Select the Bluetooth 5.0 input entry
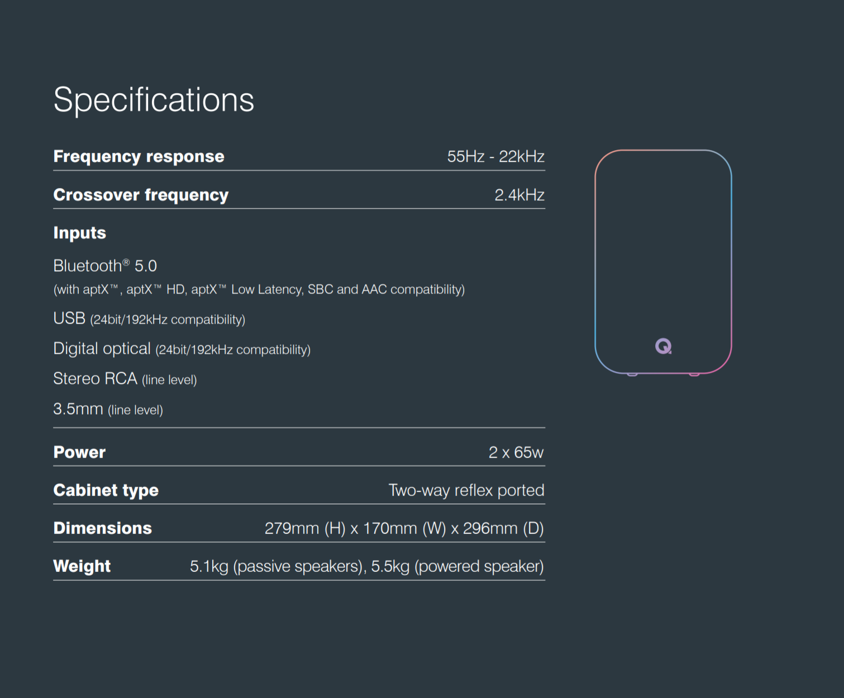Image resolution: width=844 pixels, height=698 pixels. tap(105, 266)
